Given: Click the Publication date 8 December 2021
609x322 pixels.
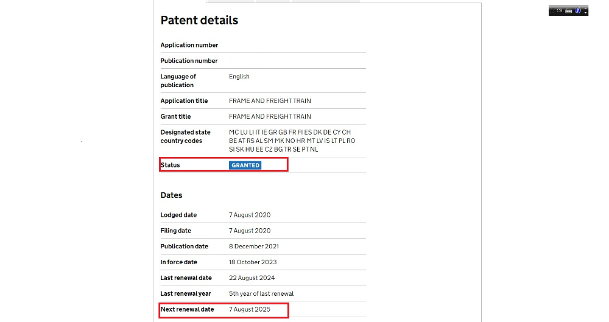Looking at the screenshot, I should tap(253, 247).
